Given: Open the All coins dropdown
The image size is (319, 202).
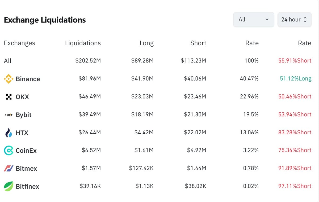Looking at the screenshot, I should point(254,20).
